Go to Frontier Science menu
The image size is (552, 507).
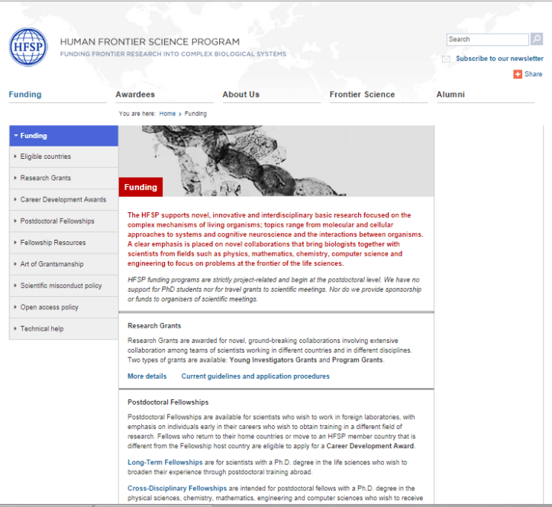[x=362, y=95]
